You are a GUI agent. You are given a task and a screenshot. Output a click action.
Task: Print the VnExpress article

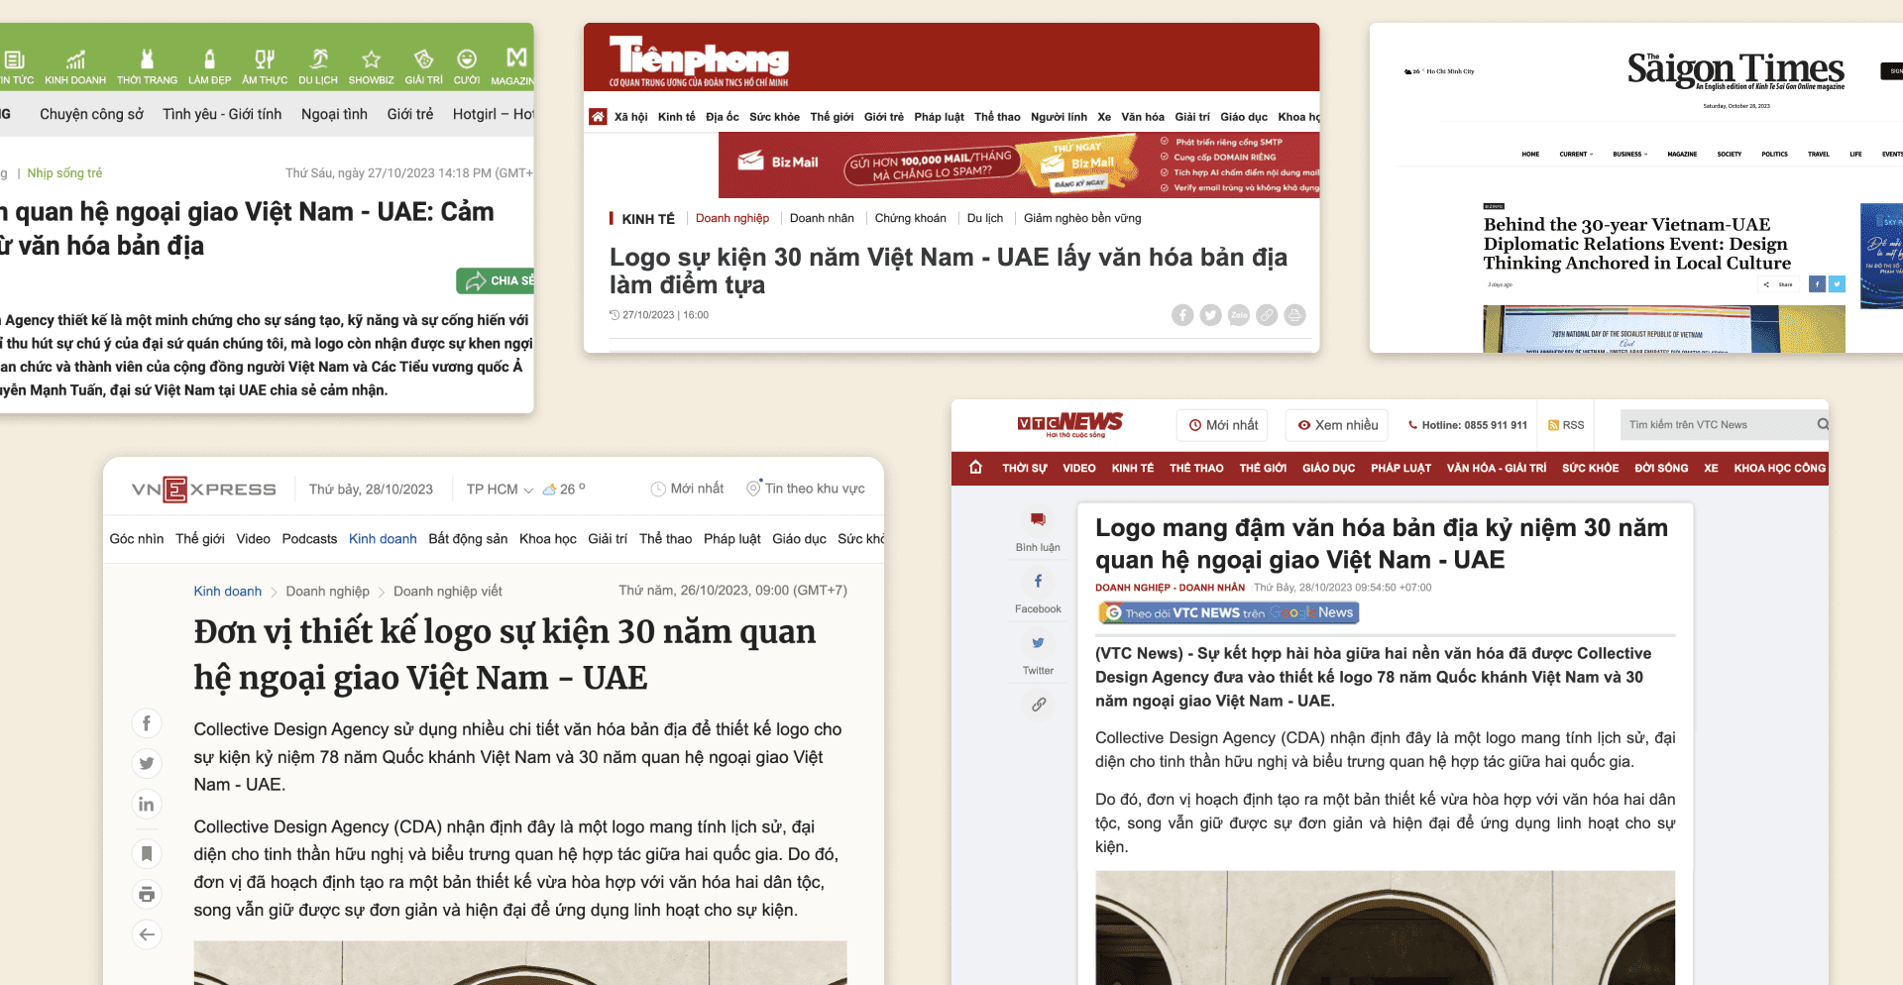pyautogui.click(x=147, y=895)
